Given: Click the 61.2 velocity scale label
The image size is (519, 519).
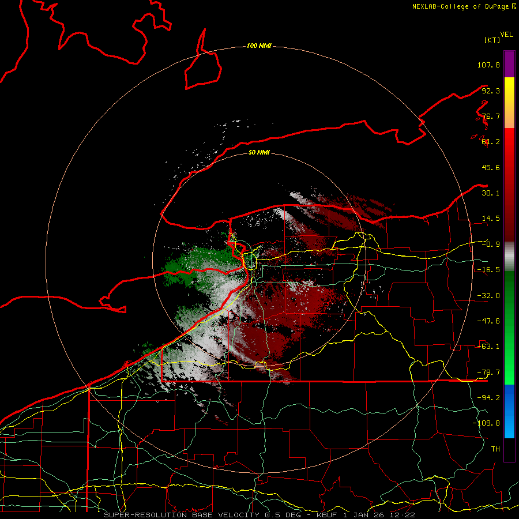Looking at the screenshot, I should 491,142.
